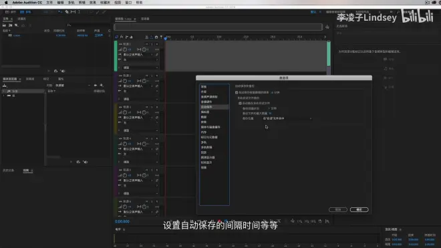This screenshot has width=441, height=248.
Task: Show the fx Effects section in editor
Action: [x=122, y=37]
